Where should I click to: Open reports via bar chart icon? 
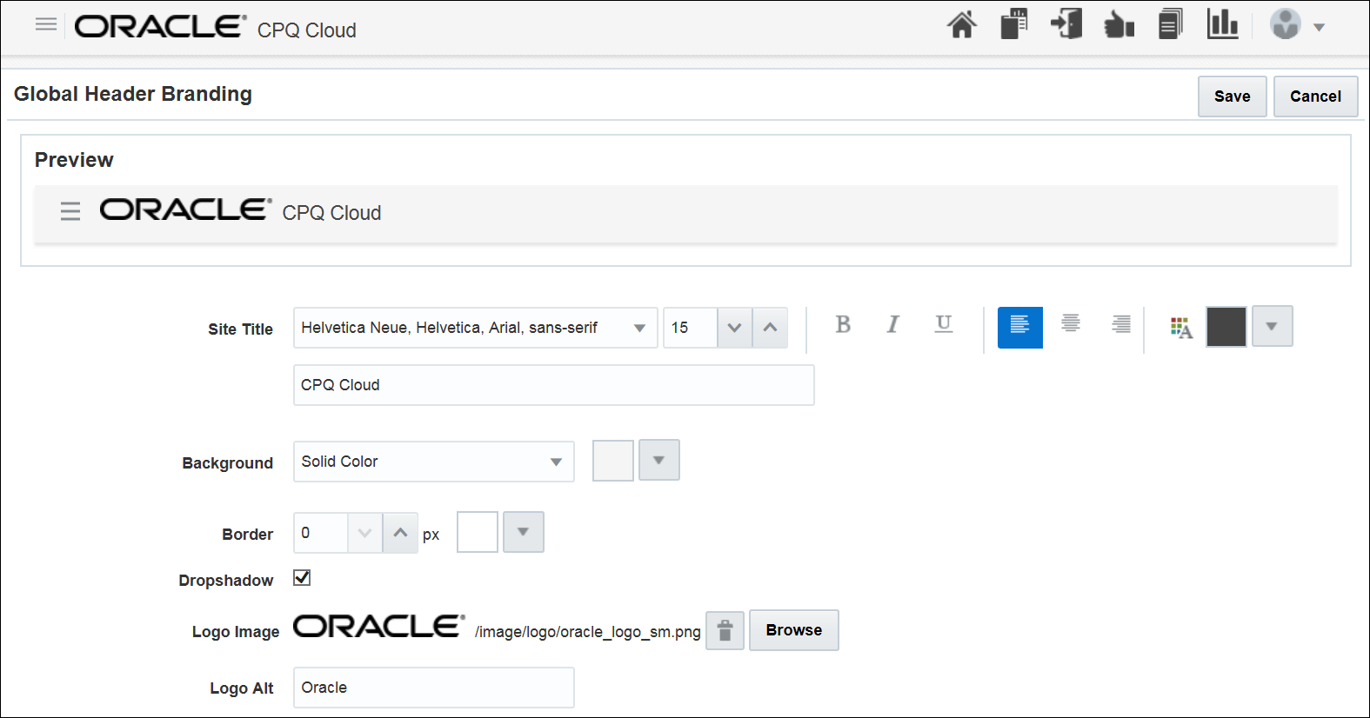click(1222, 23)
